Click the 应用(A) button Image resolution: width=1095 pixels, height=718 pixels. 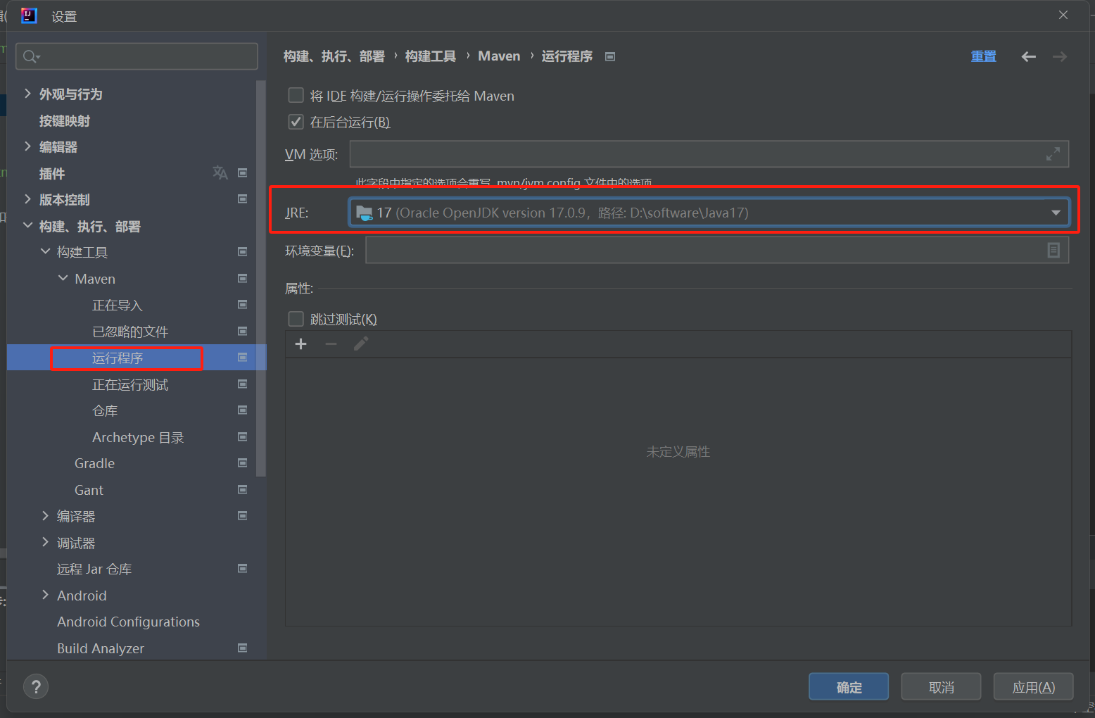click(x=1034, y=687)
